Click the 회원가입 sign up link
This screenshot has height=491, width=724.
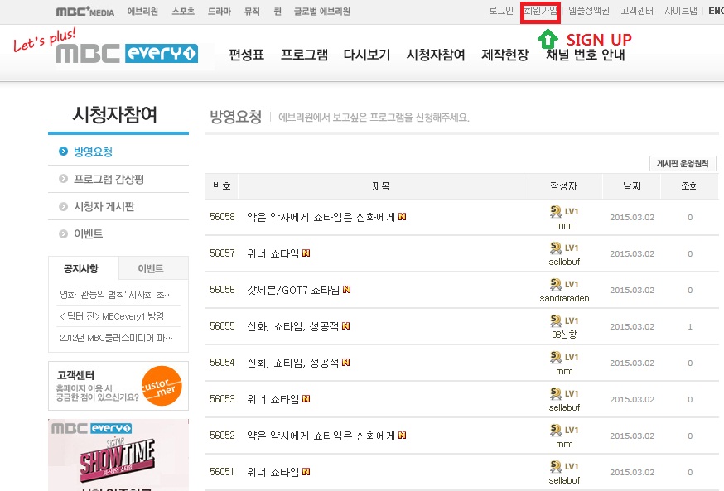point(540,11)
